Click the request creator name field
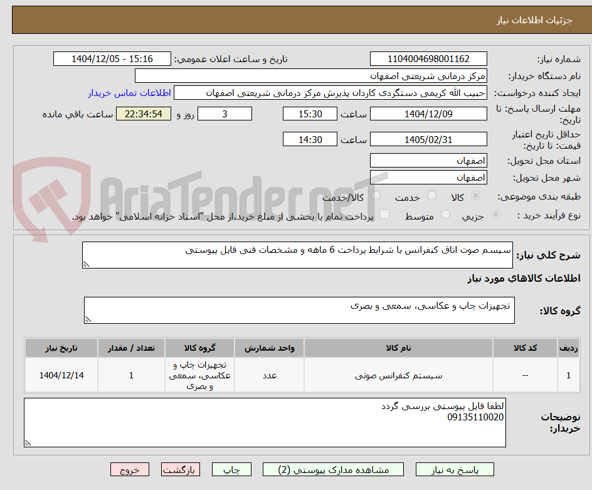The width and height of the screenshot is (592, 490). (330, 93)
